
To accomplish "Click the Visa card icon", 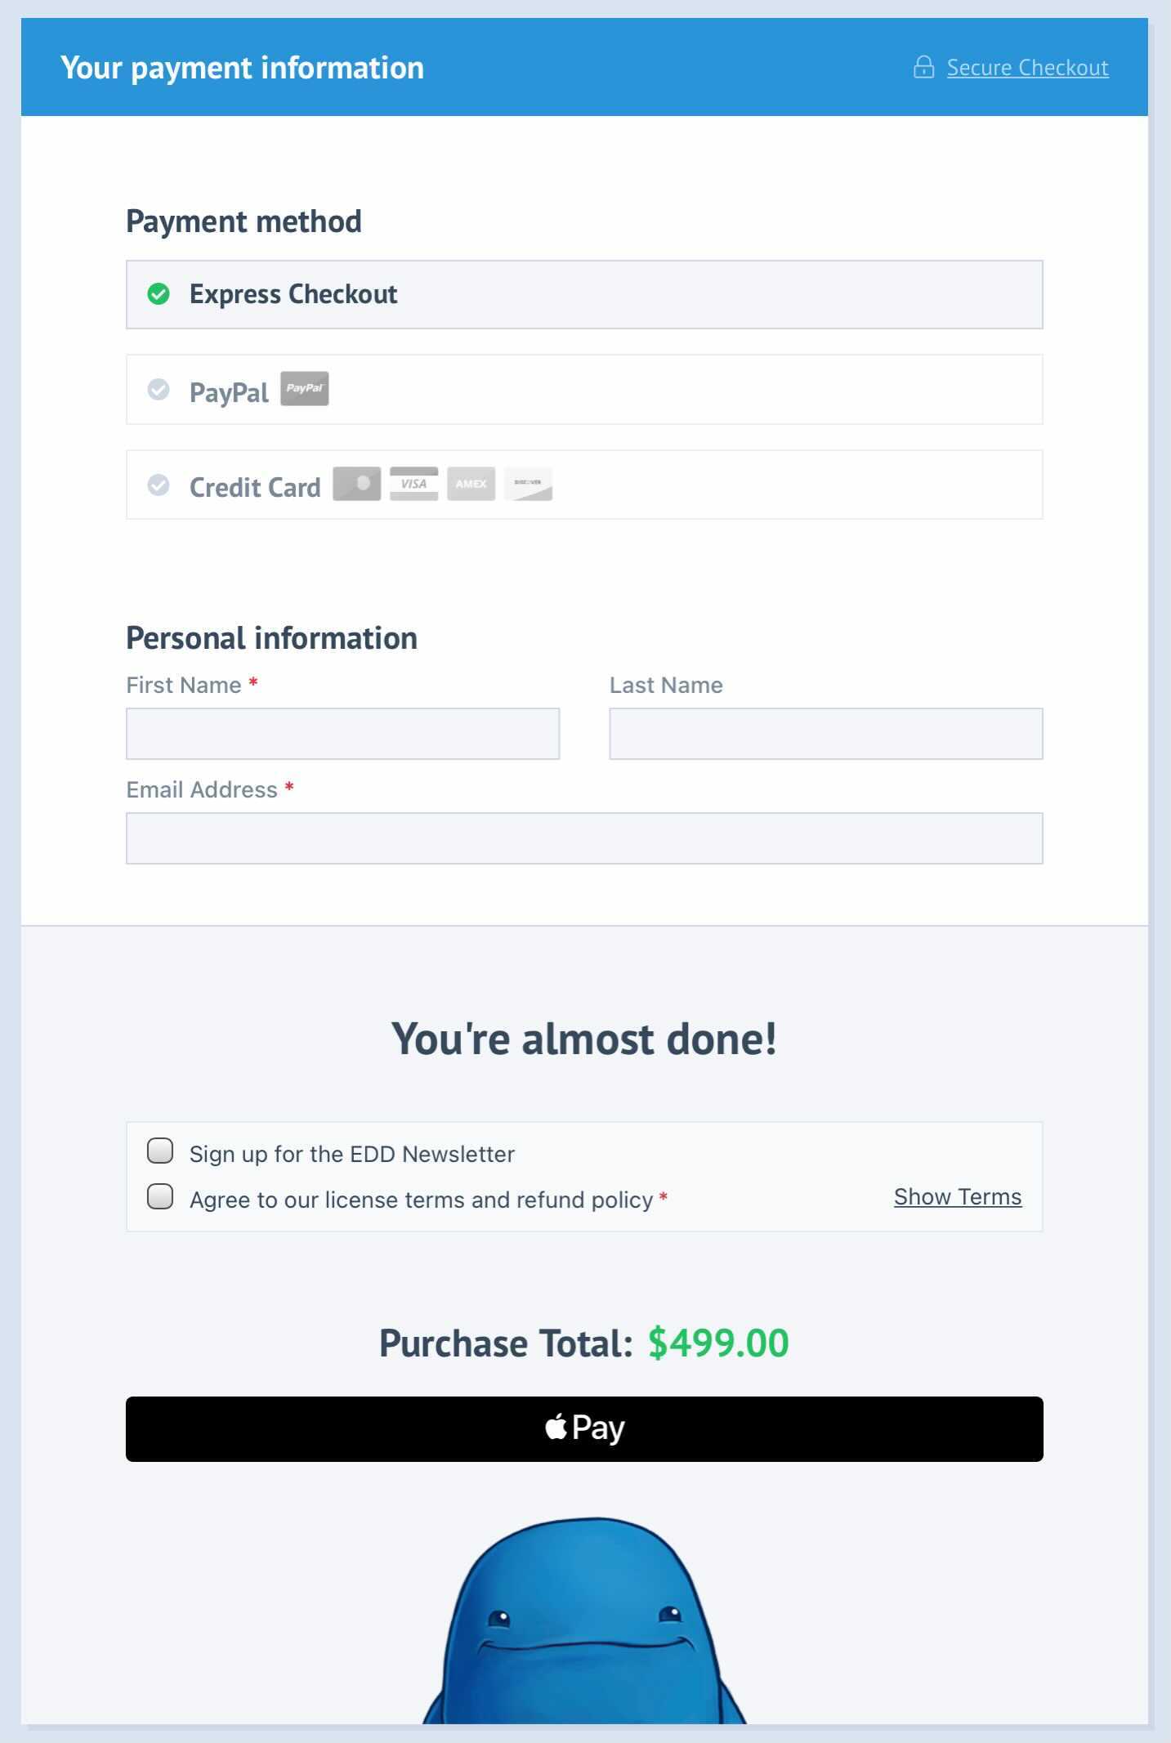I will (413, 484).
